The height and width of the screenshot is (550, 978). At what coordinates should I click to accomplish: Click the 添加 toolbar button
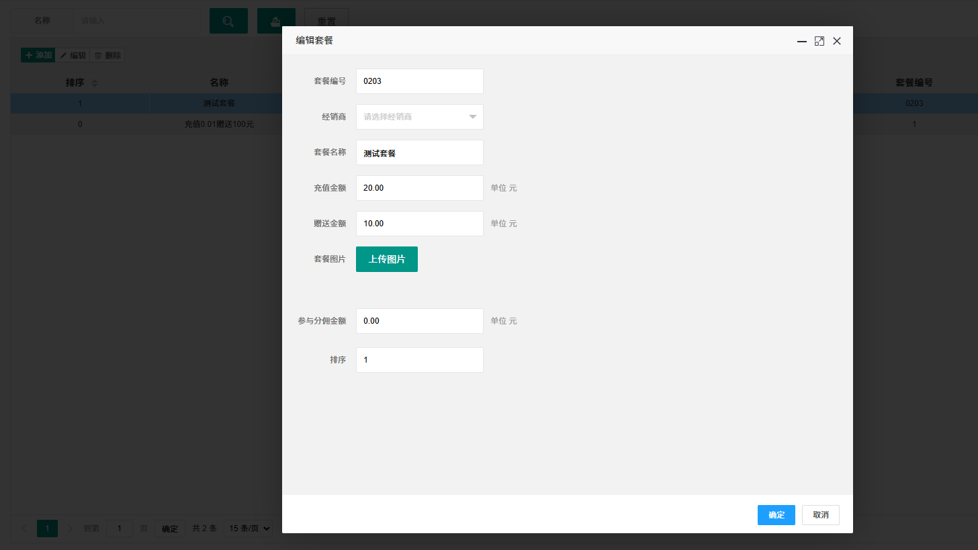(38, 55)
